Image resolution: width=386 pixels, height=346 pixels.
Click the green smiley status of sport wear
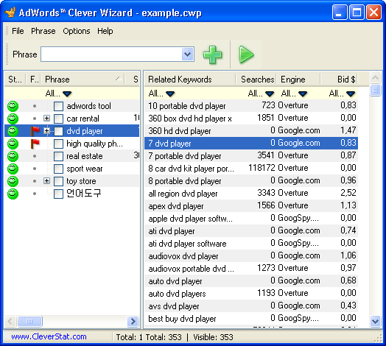[x=13, y=169]
